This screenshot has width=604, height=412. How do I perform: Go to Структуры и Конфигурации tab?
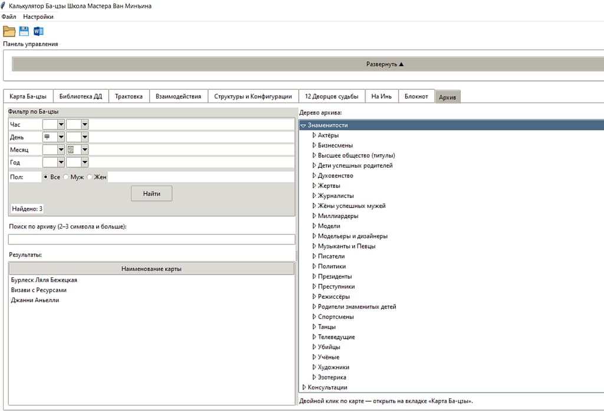coord(253,96)
